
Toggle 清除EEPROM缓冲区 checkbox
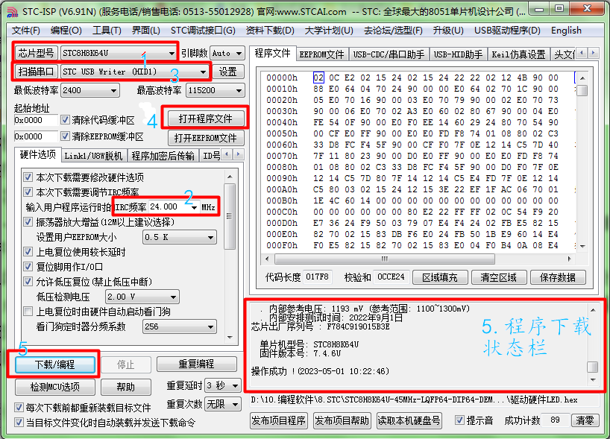pos(65,136)
